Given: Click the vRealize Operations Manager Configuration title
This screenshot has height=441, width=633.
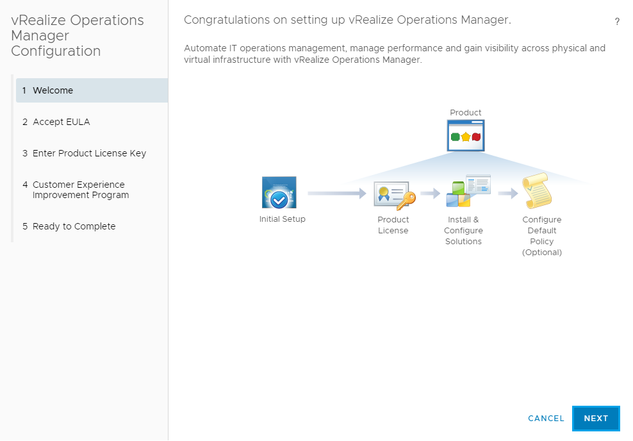Looking at the screenshot, I should pos(78,35).
